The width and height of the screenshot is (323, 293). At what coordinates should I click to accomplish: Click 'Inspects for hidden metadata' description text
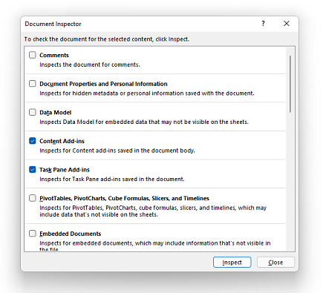[x=147, y=93]
